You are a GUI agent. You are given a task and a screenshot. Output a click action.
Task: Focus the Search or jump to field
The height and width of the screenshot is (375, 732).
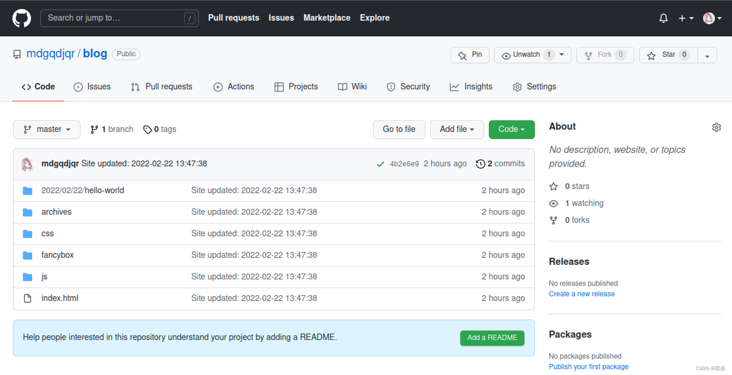click(x=119, y=18)
